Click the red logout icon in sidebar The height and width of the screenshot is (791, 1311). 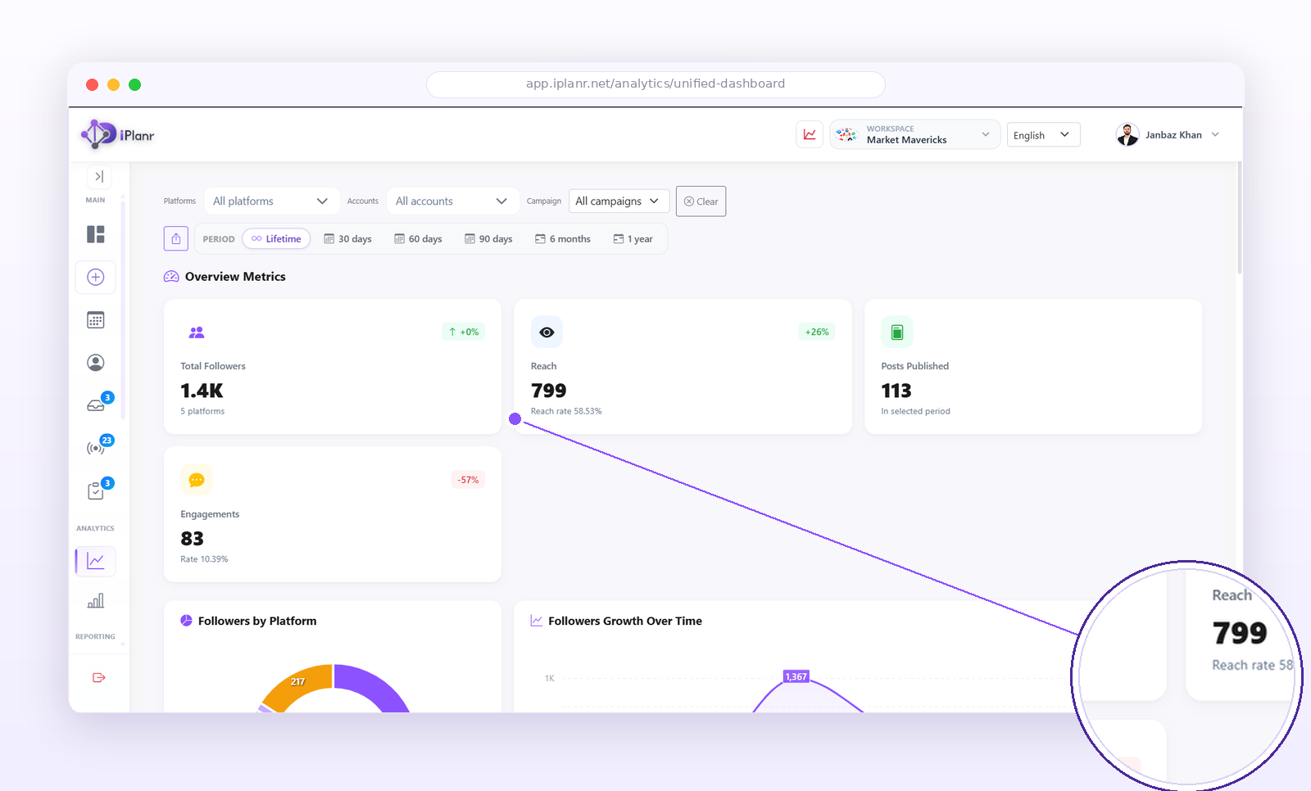(x=99, y=677)
